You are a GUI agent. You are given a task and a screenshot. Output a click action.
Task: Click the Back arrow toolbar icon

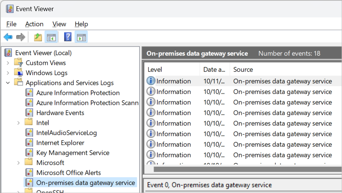(8, 37)
